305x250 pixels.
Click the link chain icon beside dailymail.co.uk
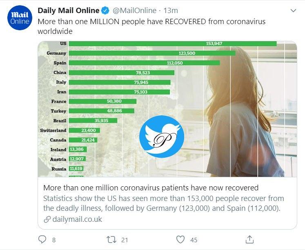click(47, 219)
